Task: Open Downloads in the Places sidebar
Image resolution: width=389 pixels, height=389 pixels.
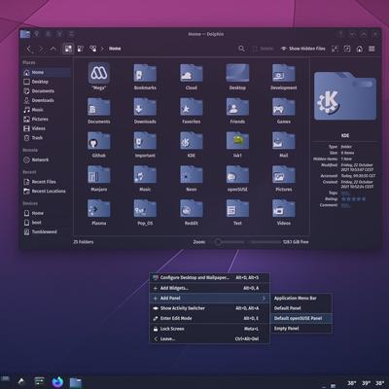Action: coord(47,100)
